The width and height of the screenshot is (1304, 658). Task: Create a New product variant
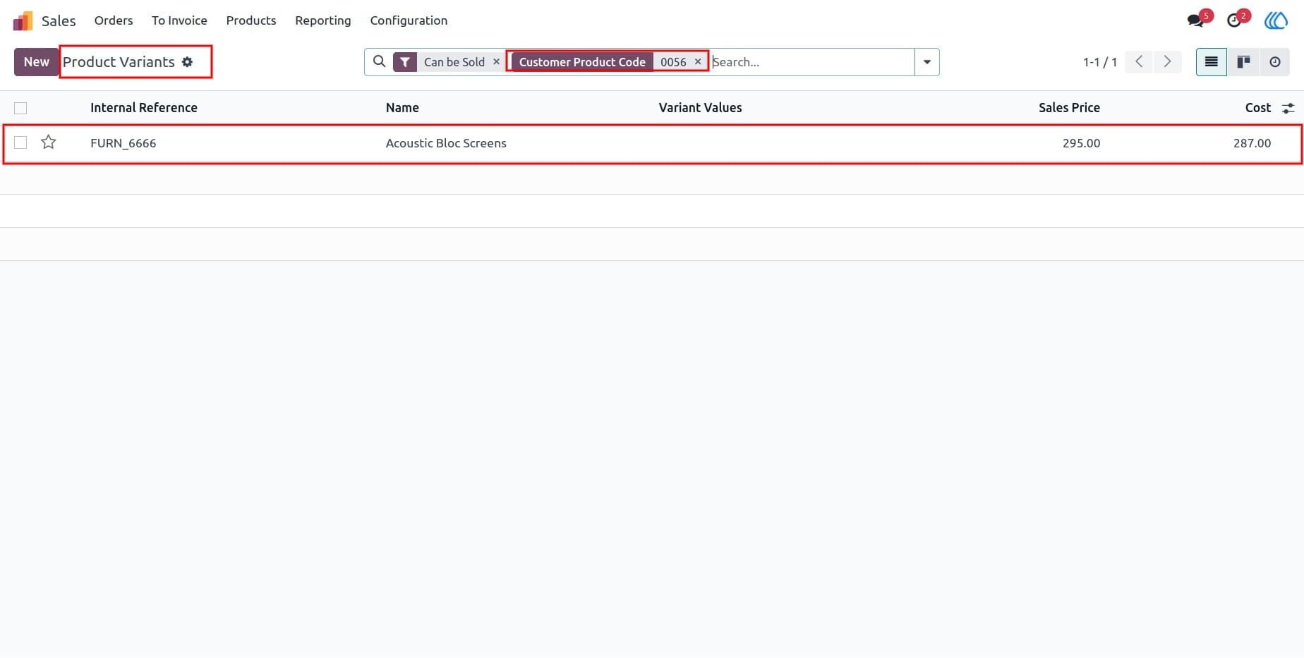[36, 62]
